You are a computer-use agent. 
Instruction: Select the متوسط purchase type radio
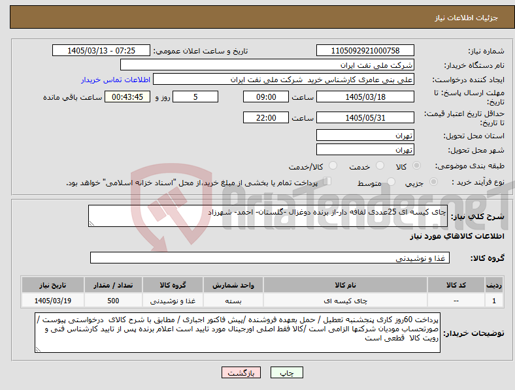coord(391,182)
